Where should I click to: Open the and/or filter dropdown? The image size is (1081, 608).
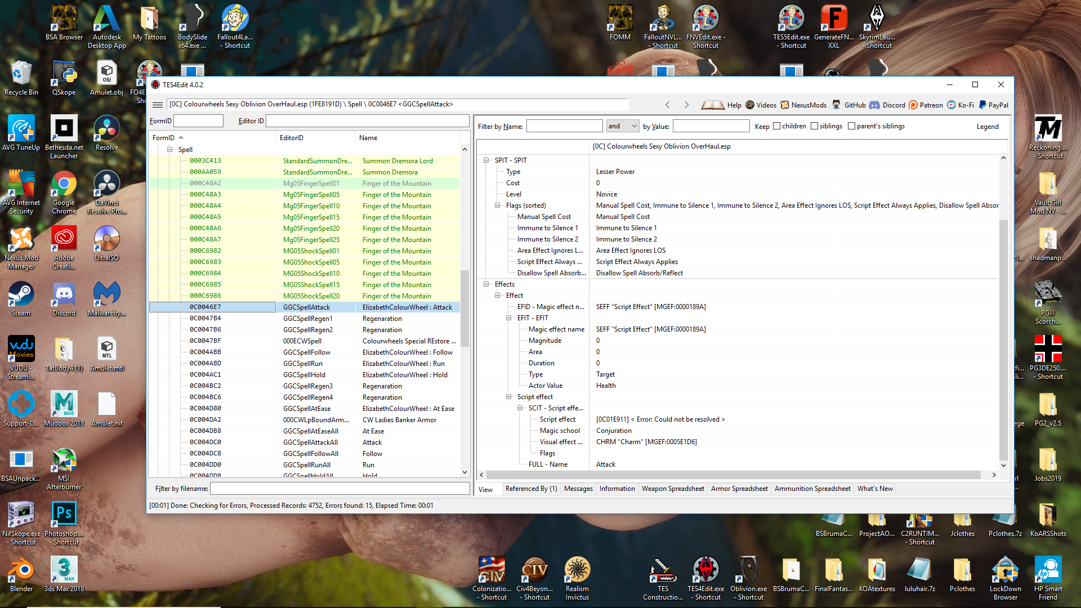click(x=622, y=126)
